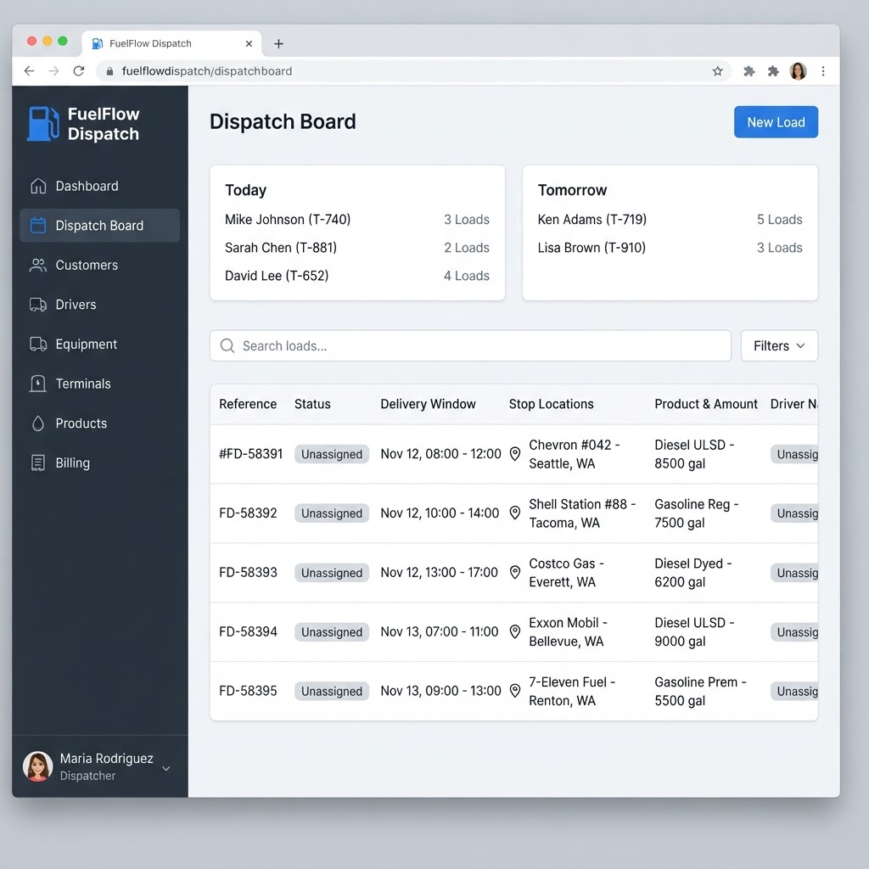This screenshot has width=869, height=869.
Task: Open Unassigned status of FD-58394
Action: [332, 631]
